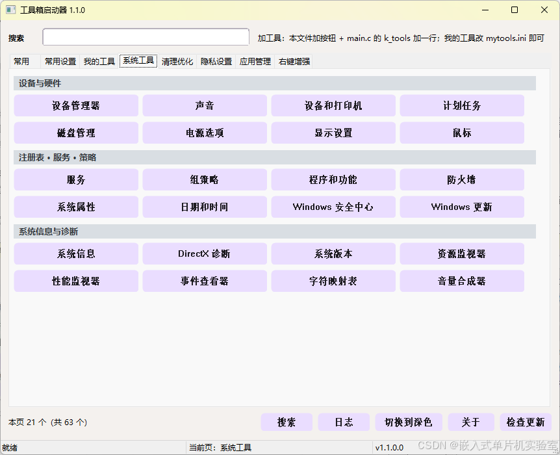Open the 服务 tool
Image resolution: width=560 pixels, height=455 pixels.
pyautogui.click(x=76, y=179)
